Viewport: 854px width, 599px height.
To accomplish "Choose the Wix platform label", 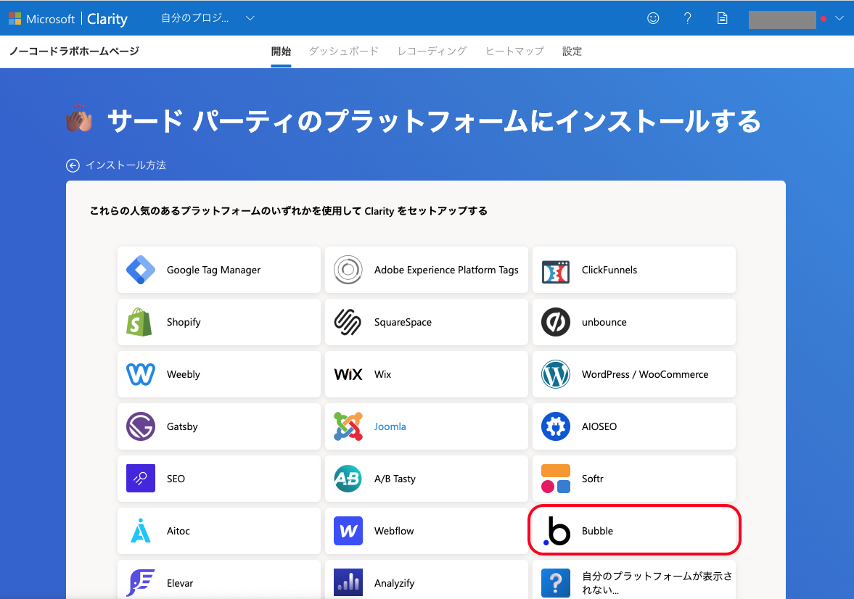I will 382,374.
